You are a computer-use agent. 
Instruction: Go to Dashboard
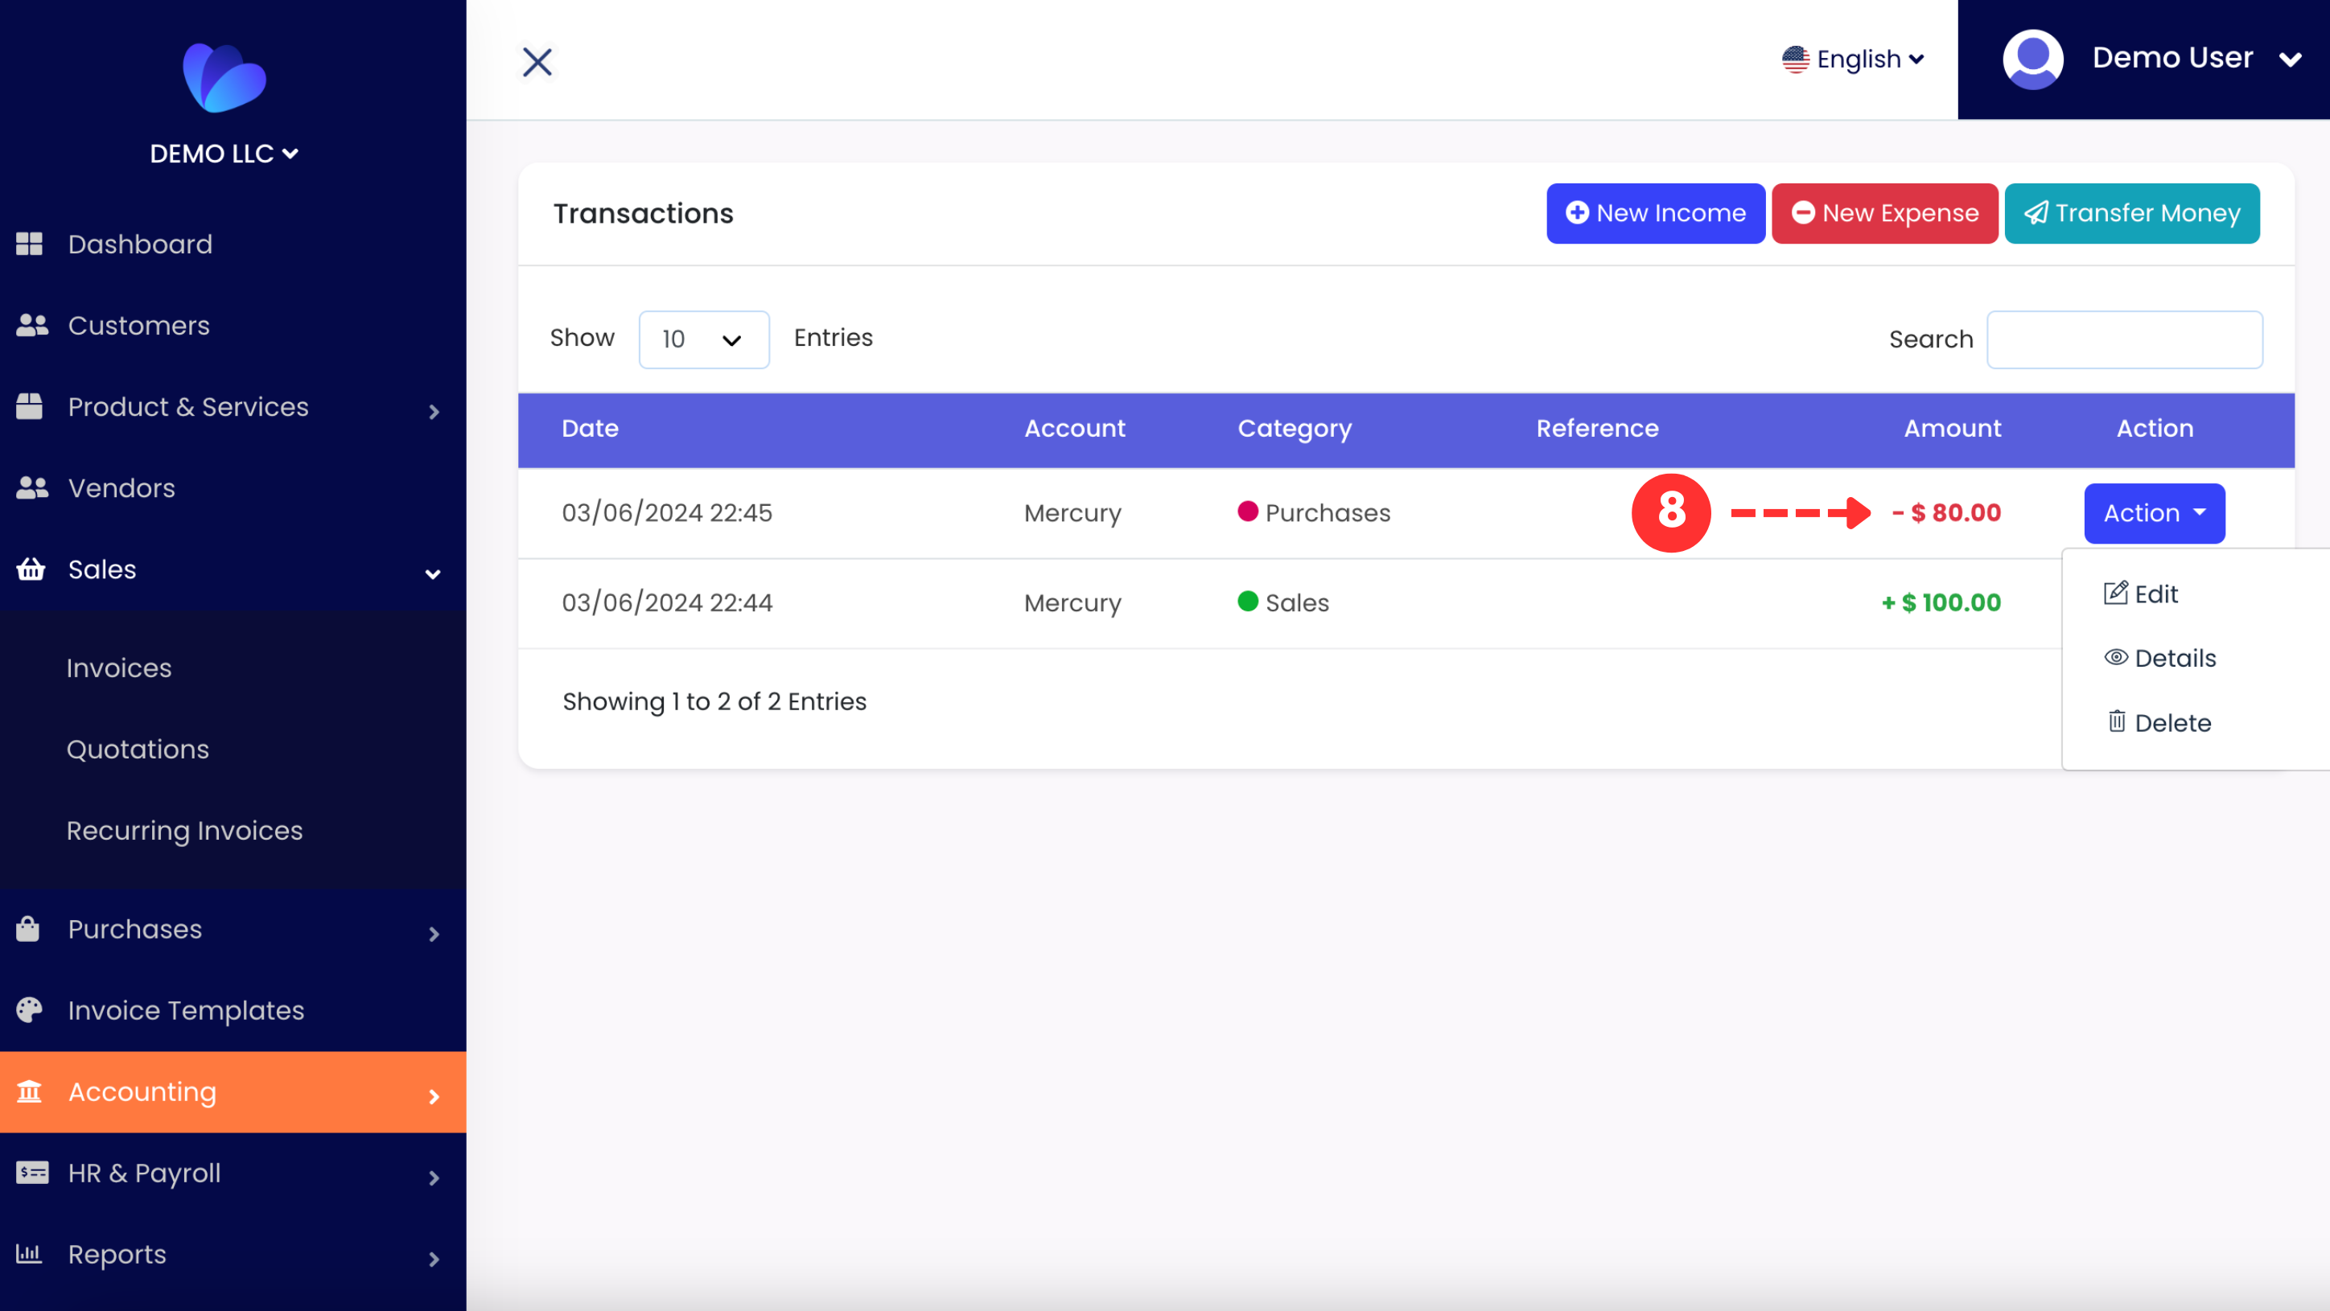tap(140, 245)
